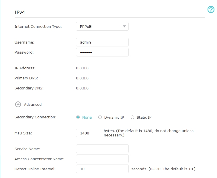Click the Access Concentrator Name field
The image size is (217, 178).
pos(102,159)
